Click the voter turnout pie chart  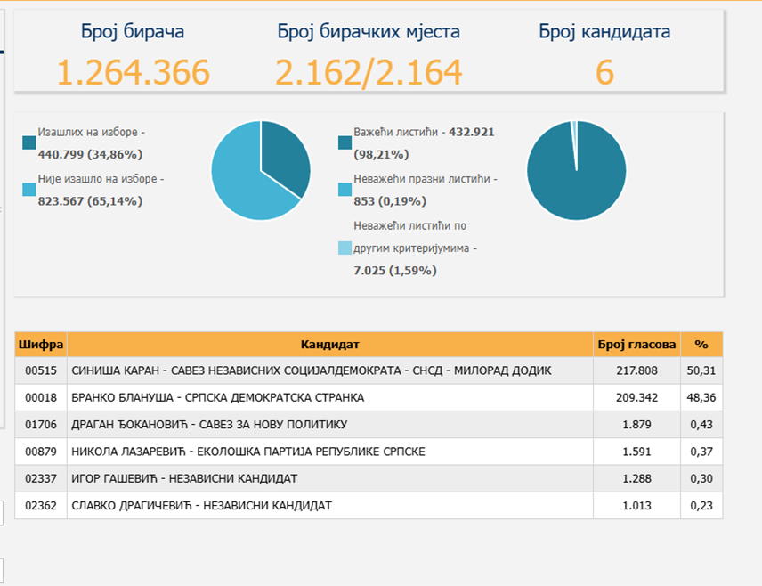pyautogui.click(x=261, y=170)
